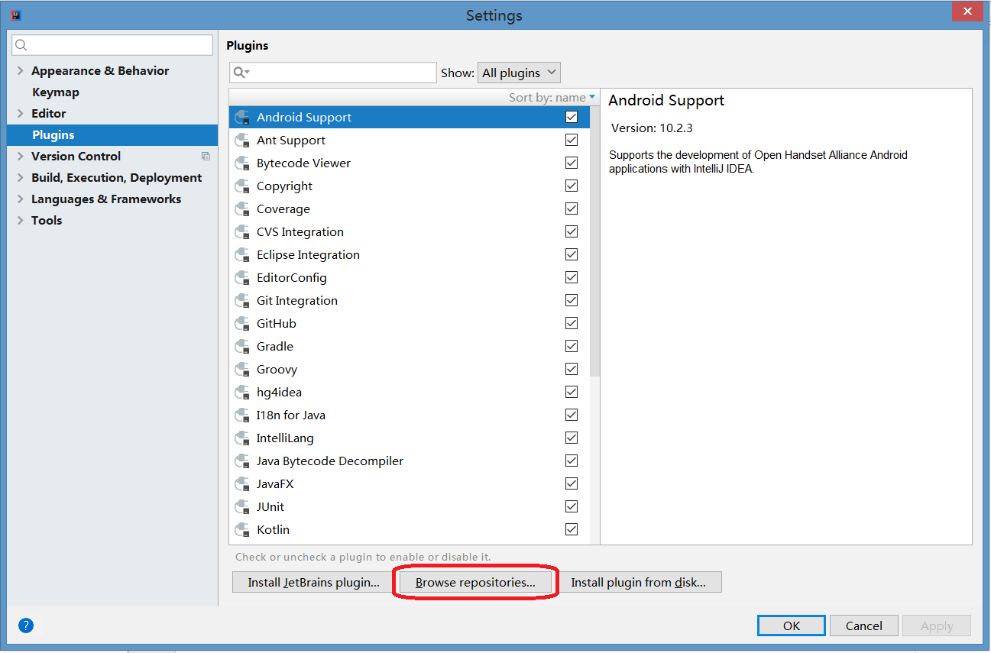This screenshot has height=653, width=991.
Task: Select the IntelliLang plugin row
Action: pos(410,438)
